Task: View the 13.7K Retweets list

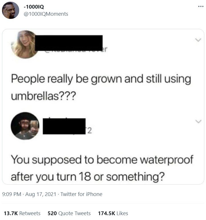Action: point(22,213)
